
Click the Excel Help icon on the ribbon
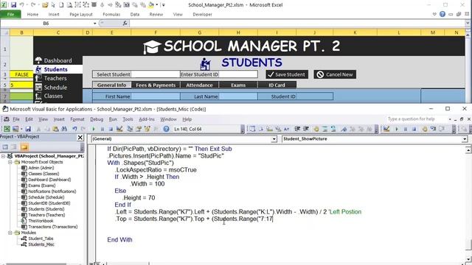coord(442,14)
